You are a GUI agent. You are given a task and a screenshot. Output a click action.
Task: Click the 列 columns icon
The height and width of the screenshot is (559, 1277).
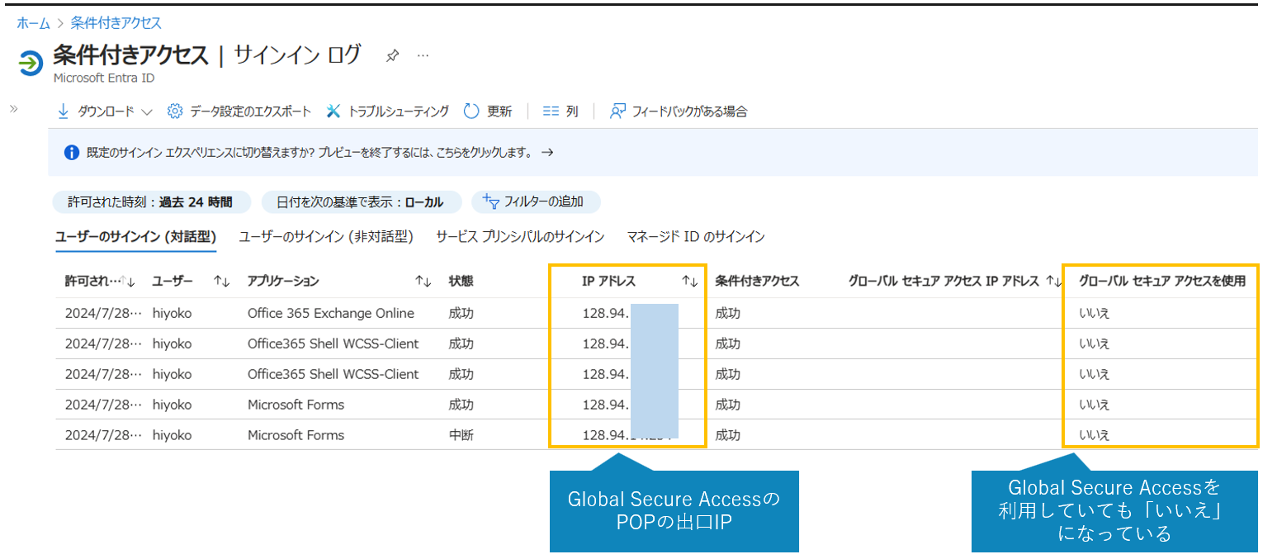point(551,111)
